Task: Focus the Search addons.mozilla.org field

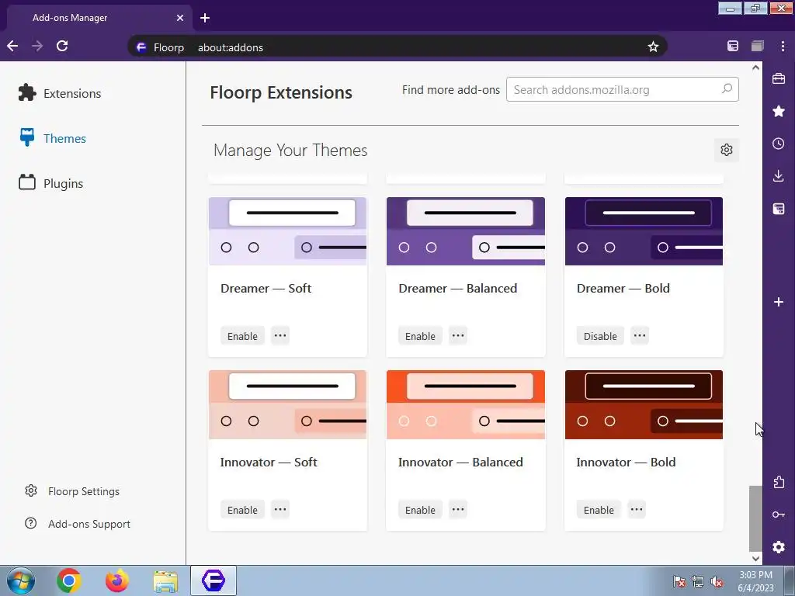Action: click(622, 89)
